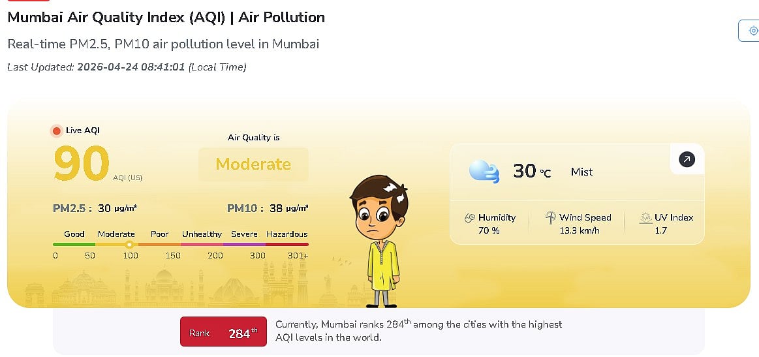This screenshot has height=357, width=759.
Task: Open weather details arrow icon
Action: (x=687, y=159)
